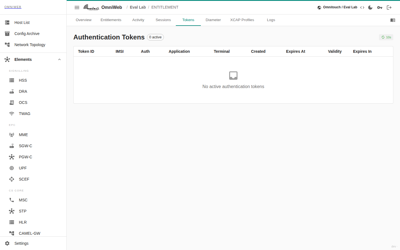Click the TWAG wifi icon
Viewport: 400px width, 250px height.
[x=12, y=114]
